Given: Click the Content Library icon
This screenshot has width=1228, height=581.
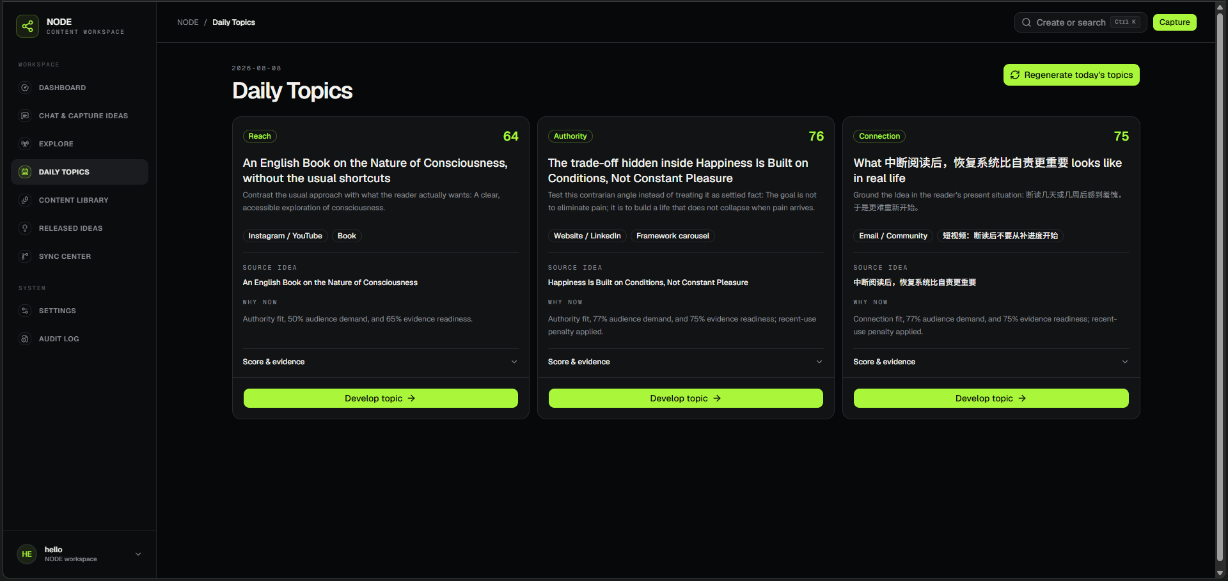Looking at the screenshot, I should tap(25, 200).
